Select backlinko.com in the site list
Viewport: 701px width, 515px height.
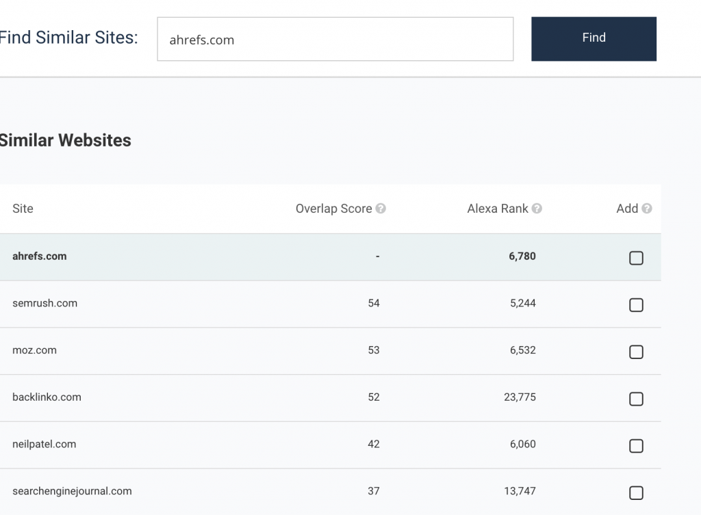point(47,397)
